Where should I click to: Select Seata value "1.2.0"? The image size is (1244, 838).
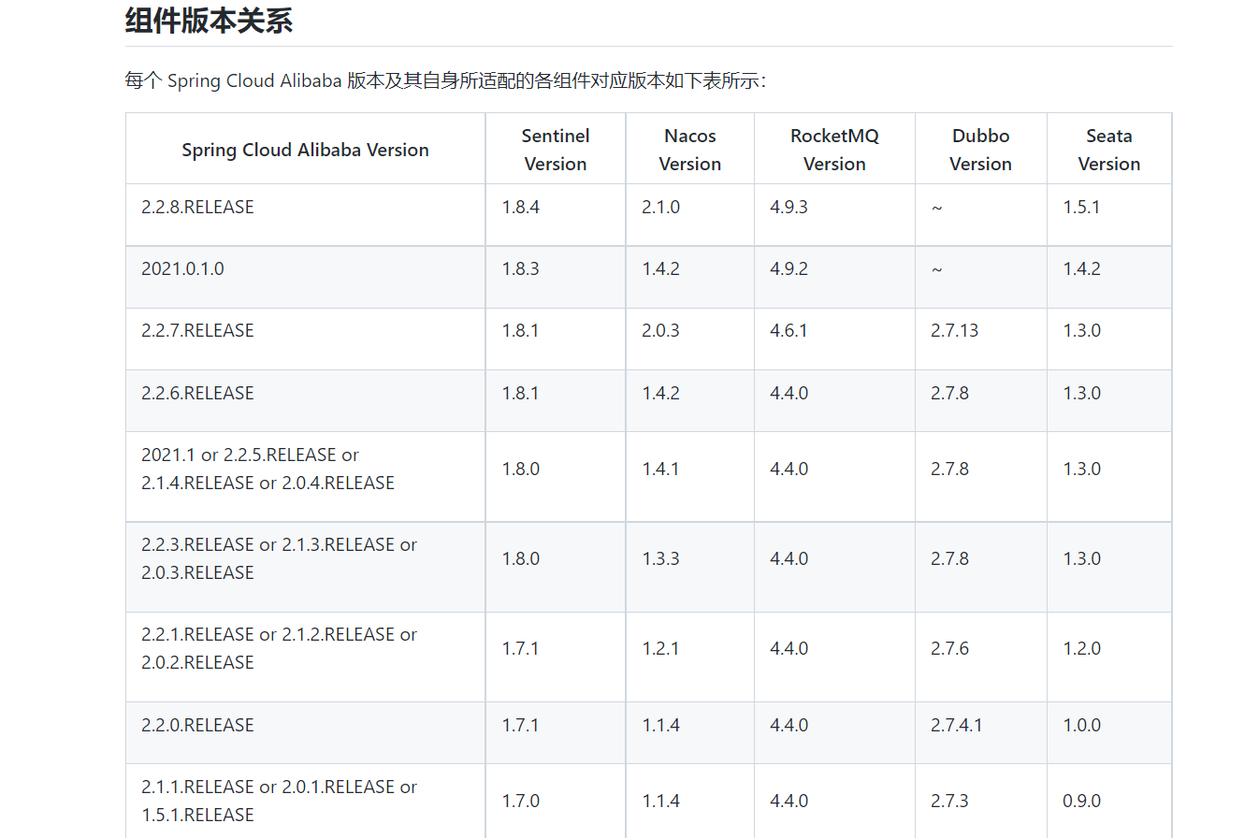point(1081,648)
